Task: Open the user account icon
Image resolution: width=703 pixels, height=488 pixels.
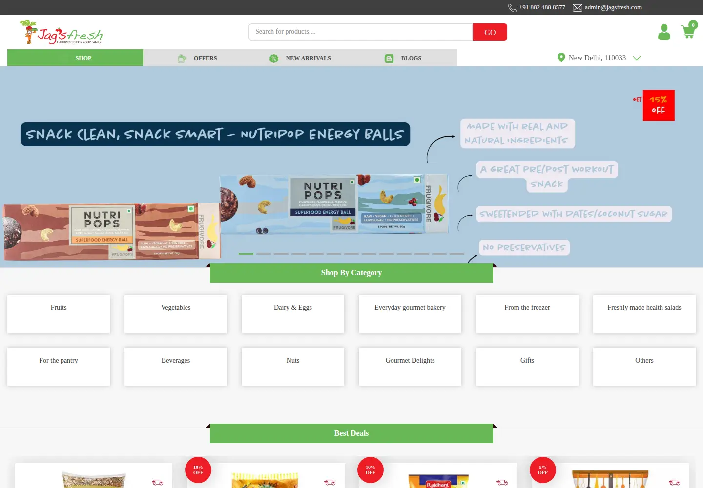Action: [664, 32]
